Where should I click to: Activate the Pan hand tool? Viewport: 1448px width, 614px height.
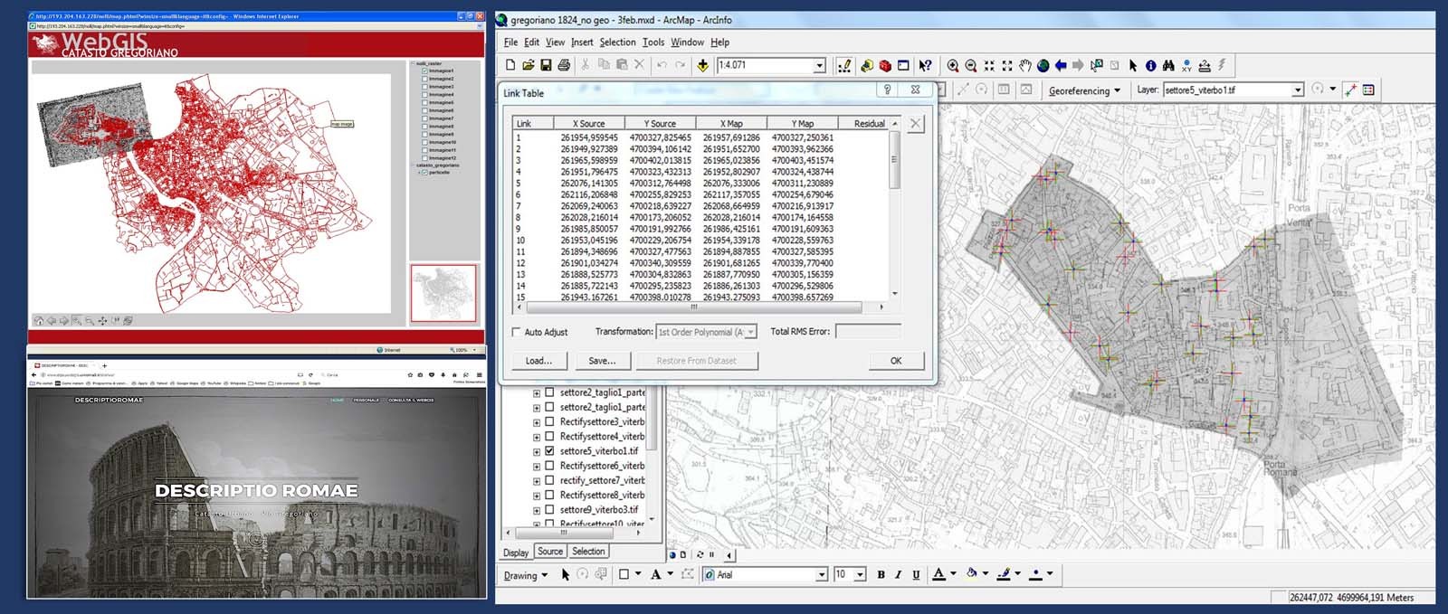click(1024, 66)
